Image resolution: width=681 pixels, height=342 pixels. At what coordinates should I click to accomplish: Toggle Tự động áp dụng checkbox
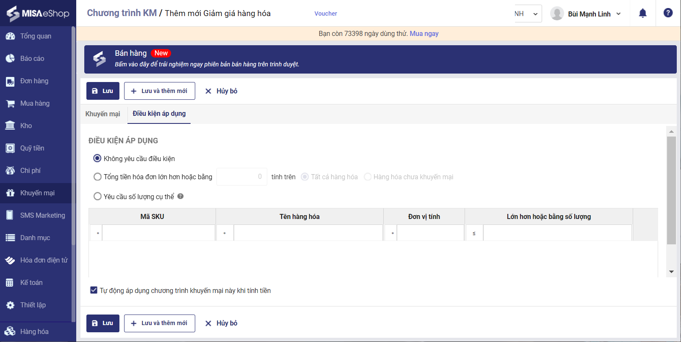pyautogui.click(x=94, y=290)
